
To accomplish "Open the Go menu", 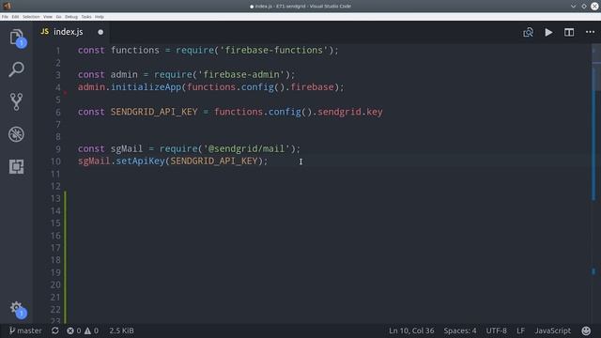I will point(58,17).
